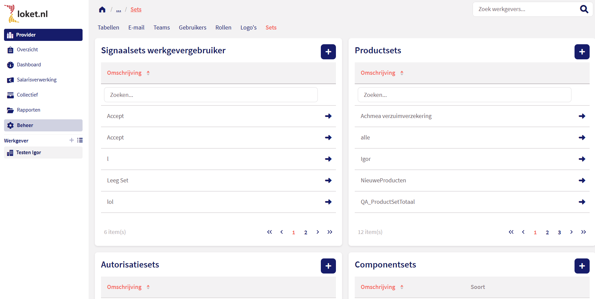Add a new Signaalset with plus button
The height and width of the screenshot is (299, 595).
coord(328,52)
